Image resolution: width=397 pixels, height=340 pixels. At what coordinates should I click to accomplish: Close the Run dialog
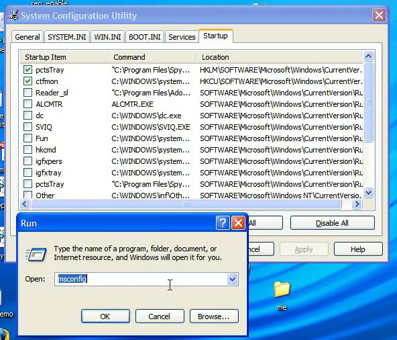pos(238,223)
